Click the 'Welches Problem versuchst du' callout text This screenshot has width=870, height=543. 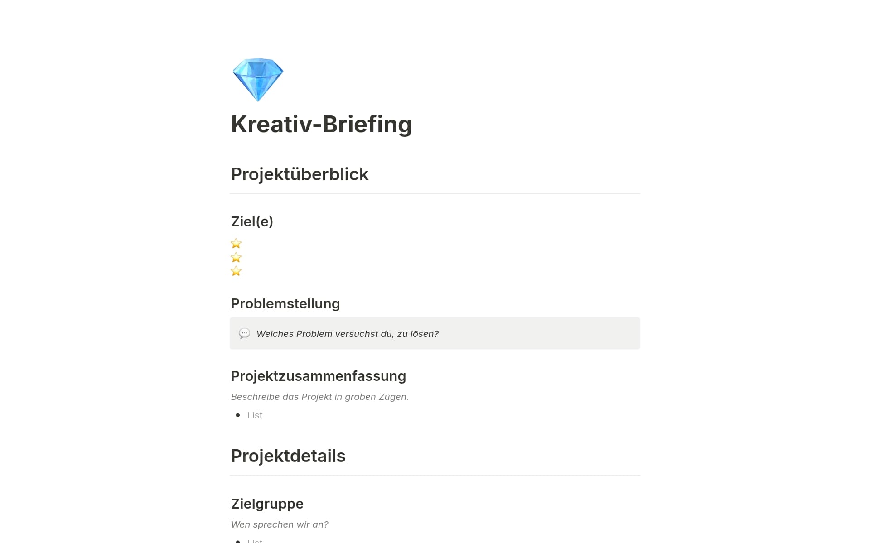pos(347,334)
